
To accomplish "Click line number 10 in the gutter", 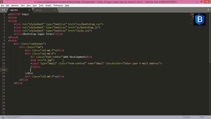I will click(4, 44).
